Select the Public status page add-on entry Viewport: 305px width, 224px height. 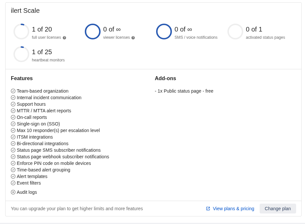(x=184, y=91)
